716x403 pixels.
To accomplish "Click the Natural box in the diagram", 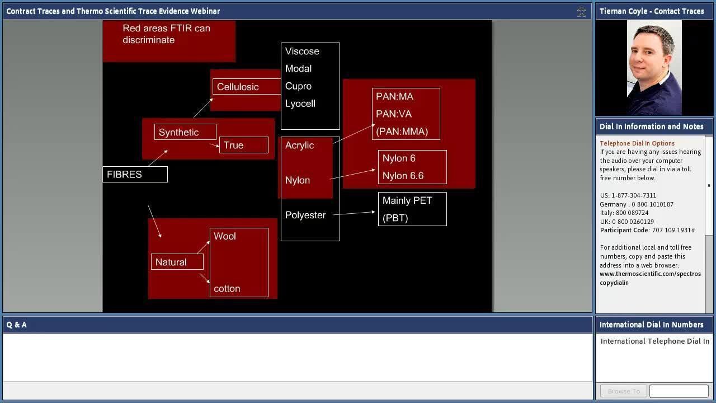I will click(x=177, y=262).
